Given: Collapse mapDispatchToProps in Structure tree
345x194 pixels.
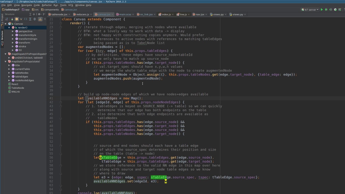Looking at the screenshot, I should click(5, 54).
